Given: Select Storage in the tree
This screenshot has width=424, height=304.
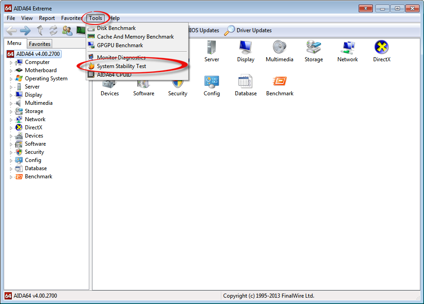Looking at the screenshot, I should pyautogui.click(x=34, y=111).
